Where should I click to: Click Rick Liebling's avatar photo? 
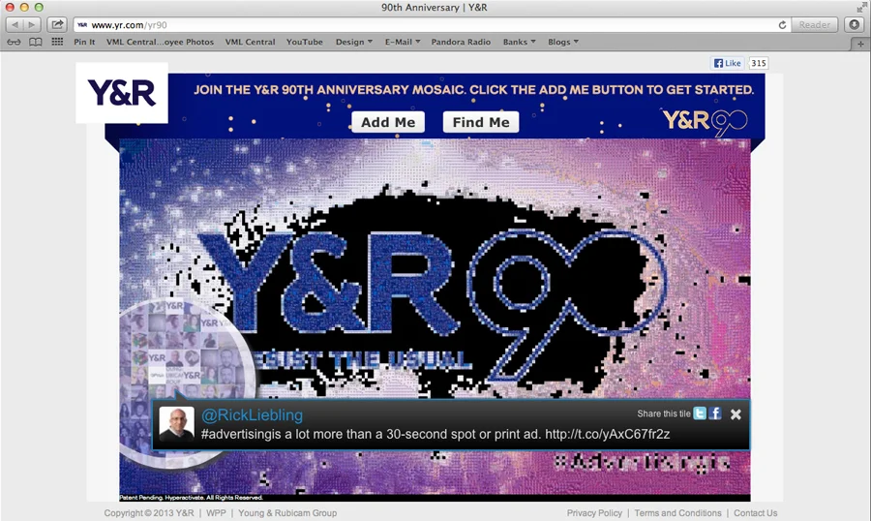click(177, 424)
